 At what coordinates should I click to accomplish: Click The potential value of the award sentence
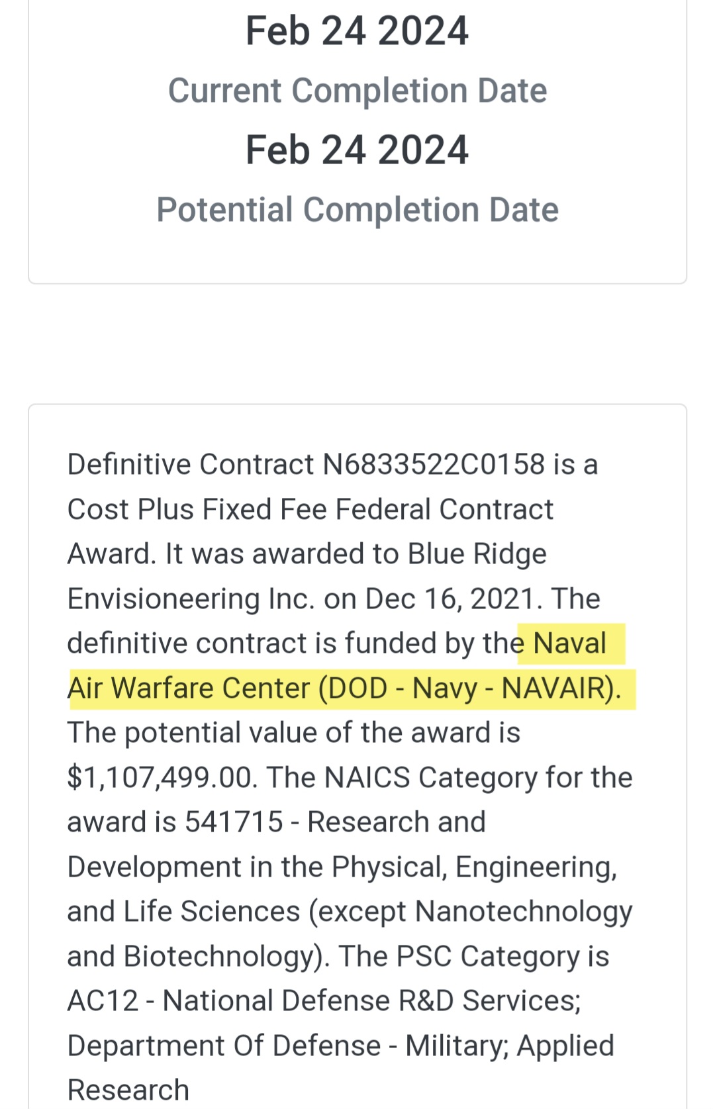[294, 733]
